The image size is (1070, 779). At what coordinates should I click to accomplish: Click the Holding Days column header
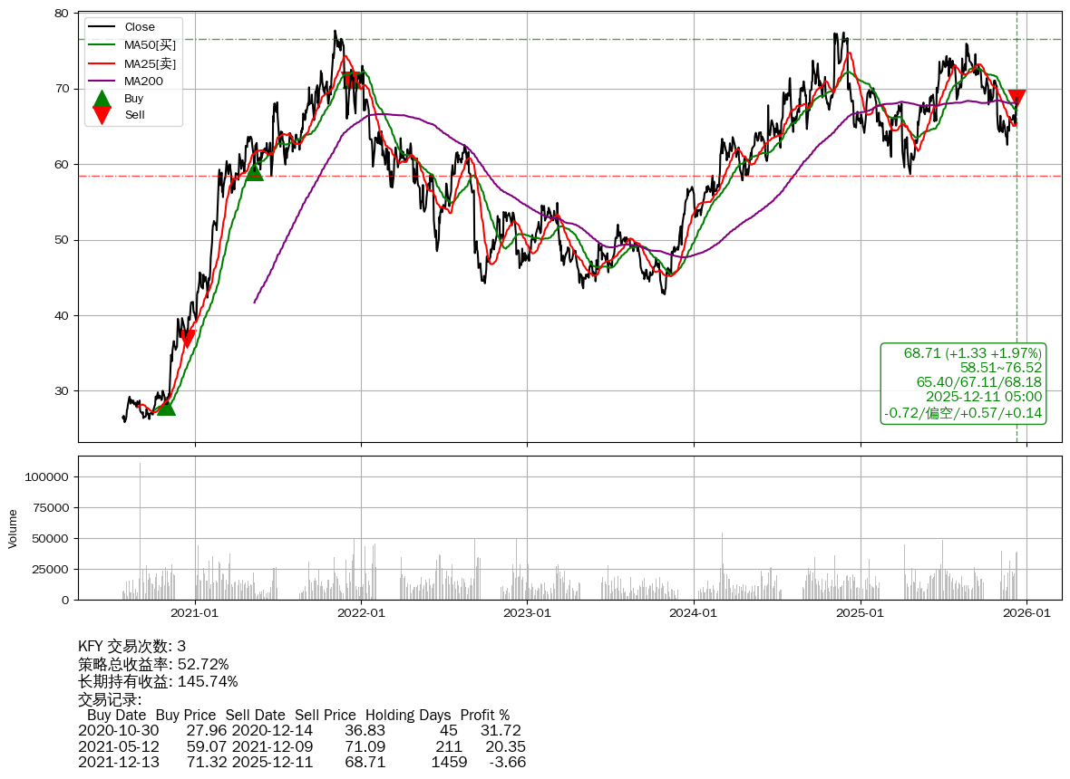tap(408, 715)
